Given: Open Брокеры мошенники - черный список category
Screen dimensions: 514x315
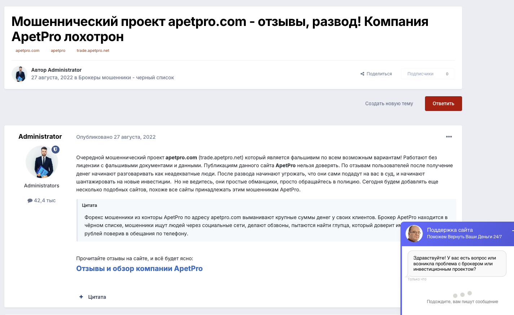Looking at the screenshot, I should click(126, 77).
